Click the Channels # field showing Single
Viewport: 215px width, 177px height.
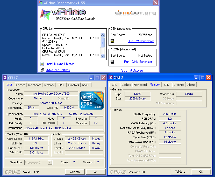tap(189, 94)
